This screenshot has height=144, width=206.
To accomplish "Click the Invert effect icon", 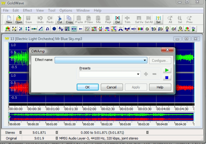I will 47,29.
